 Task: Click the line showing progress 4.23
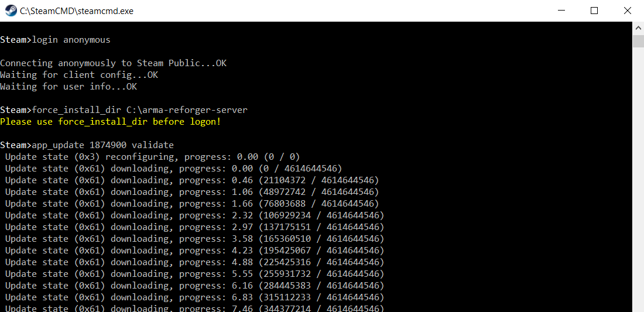click(x=195, y=251)
